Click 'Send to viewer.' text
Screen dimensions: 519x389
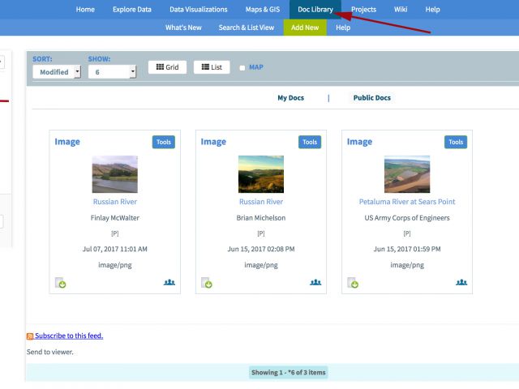[50, 352]
